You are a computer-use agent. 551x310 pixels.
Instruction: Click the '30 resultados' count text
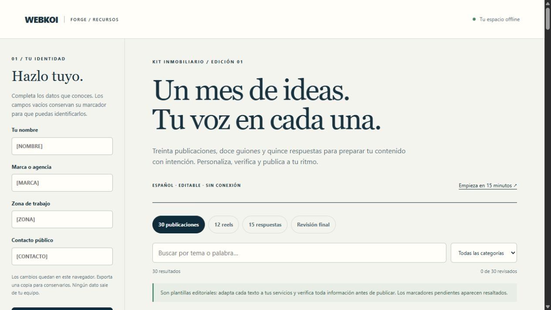click(x=166, y=271)
